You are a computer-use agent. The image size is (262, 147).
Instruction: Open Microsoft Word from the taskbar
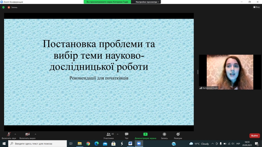point(130,144)
